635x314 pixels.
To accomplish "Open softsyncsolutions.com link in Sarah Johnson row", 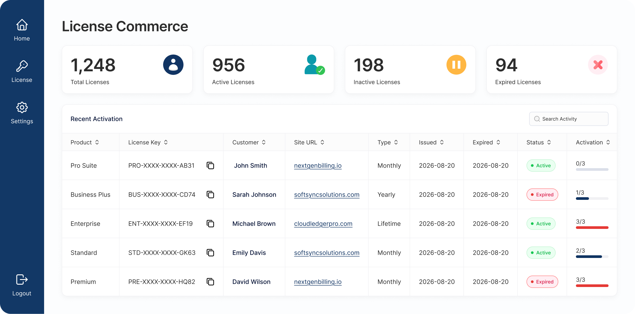I will click(x=327, y=195).
